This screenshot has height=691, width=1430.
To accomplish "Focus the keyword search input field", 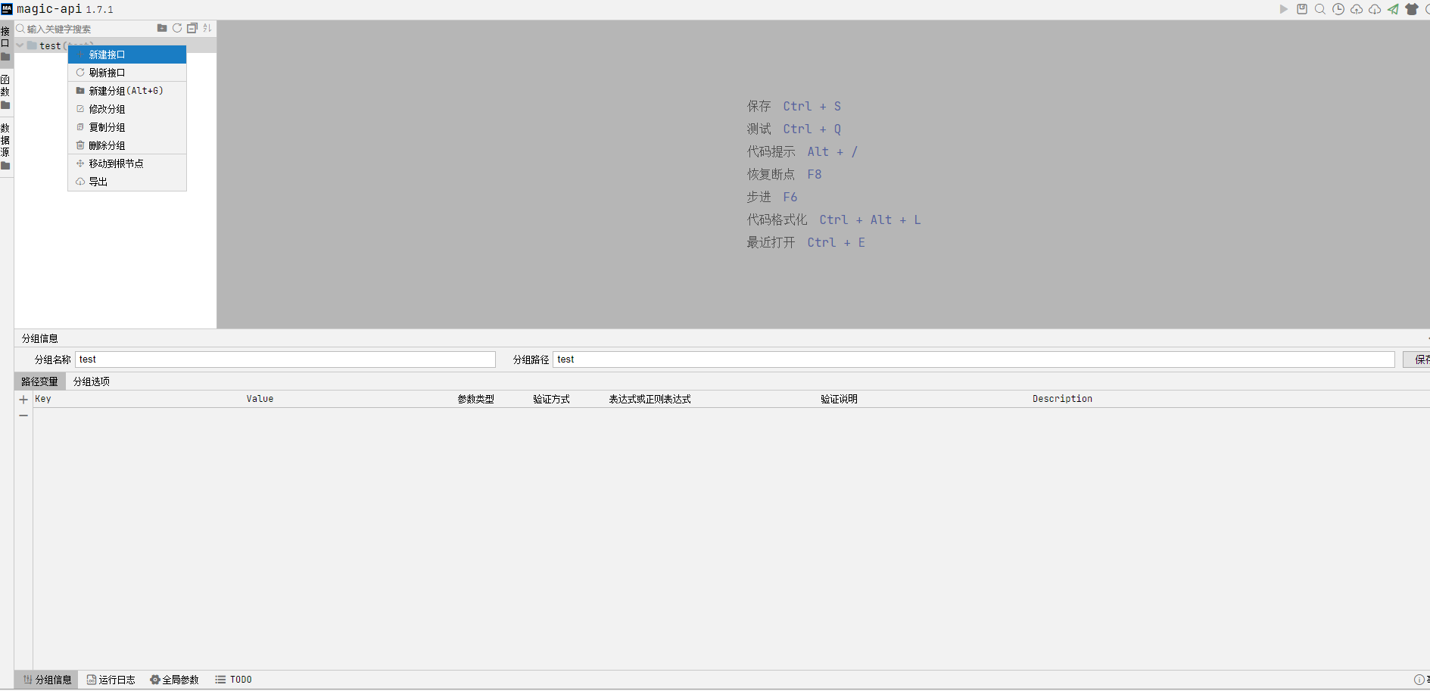I will pyautogui.click(x=89, y=29).
